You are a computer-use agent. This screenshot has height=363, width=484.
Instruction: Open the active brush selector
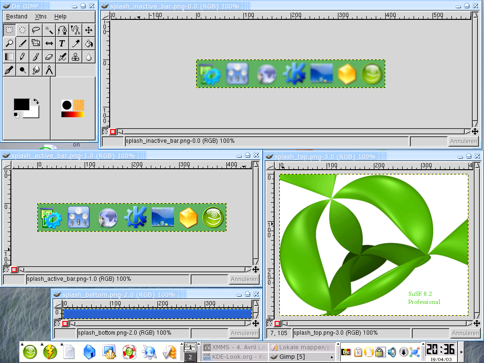(67, 105)
